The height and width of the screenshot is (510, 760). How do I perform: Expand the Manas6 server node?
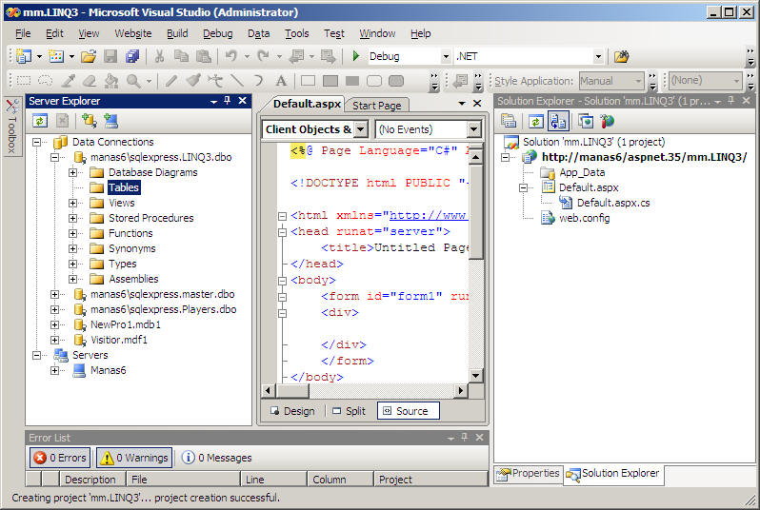coord(55,370)
